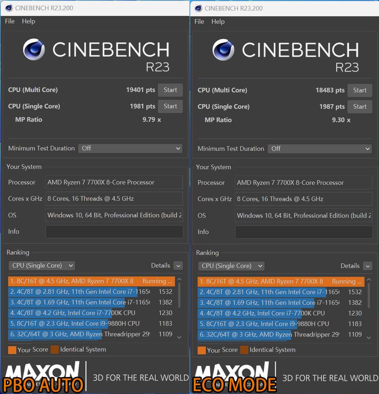379x394 pixels.
Task: Click 9.79 x MP Ratio value
Action: (x=152, y=120)
